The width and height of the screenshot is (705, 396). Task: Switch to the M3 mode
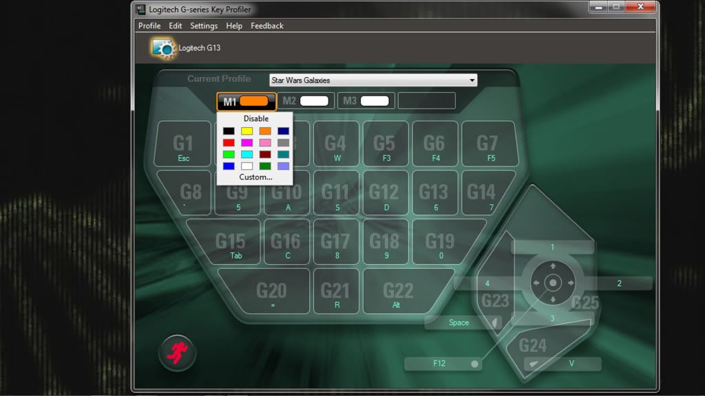366,101
